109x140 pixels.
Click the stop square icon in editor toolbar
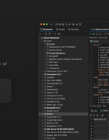[x=105, y=34]
